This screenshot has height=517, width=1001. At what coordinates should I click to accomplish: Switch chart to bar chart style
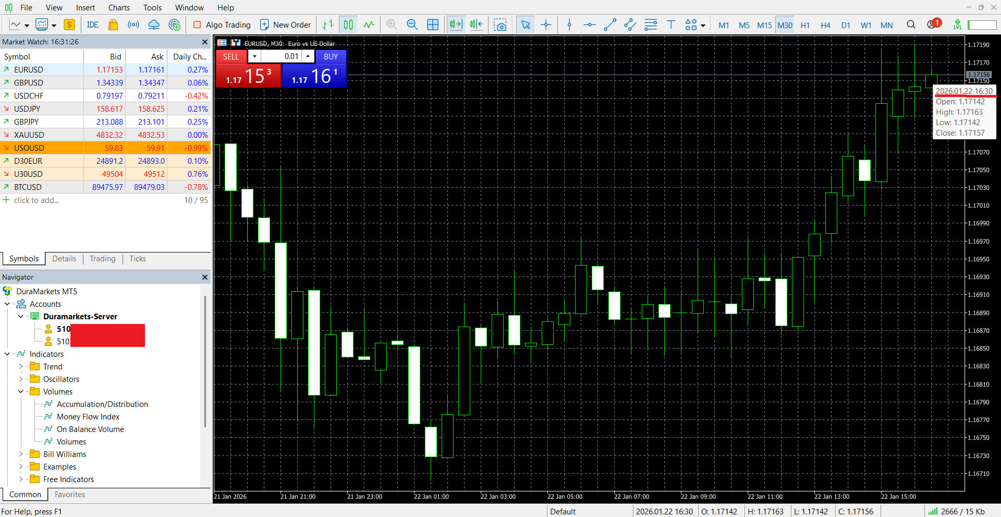(x=328, y=25)
